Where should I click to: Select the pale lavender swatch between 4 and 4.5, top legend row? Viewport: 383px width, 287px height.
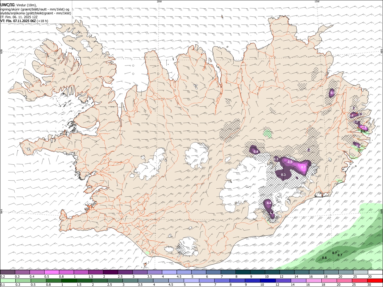169,272
